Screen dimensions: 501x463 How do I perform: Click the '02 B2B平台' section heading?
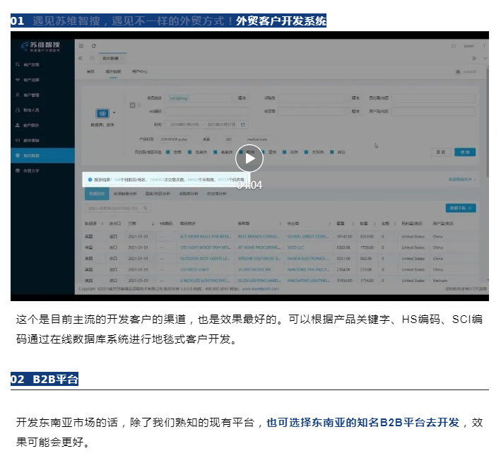[45, 380]
